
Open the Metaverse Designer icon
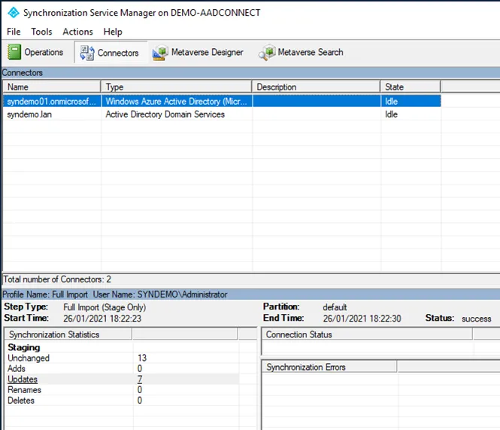[159, 53]
